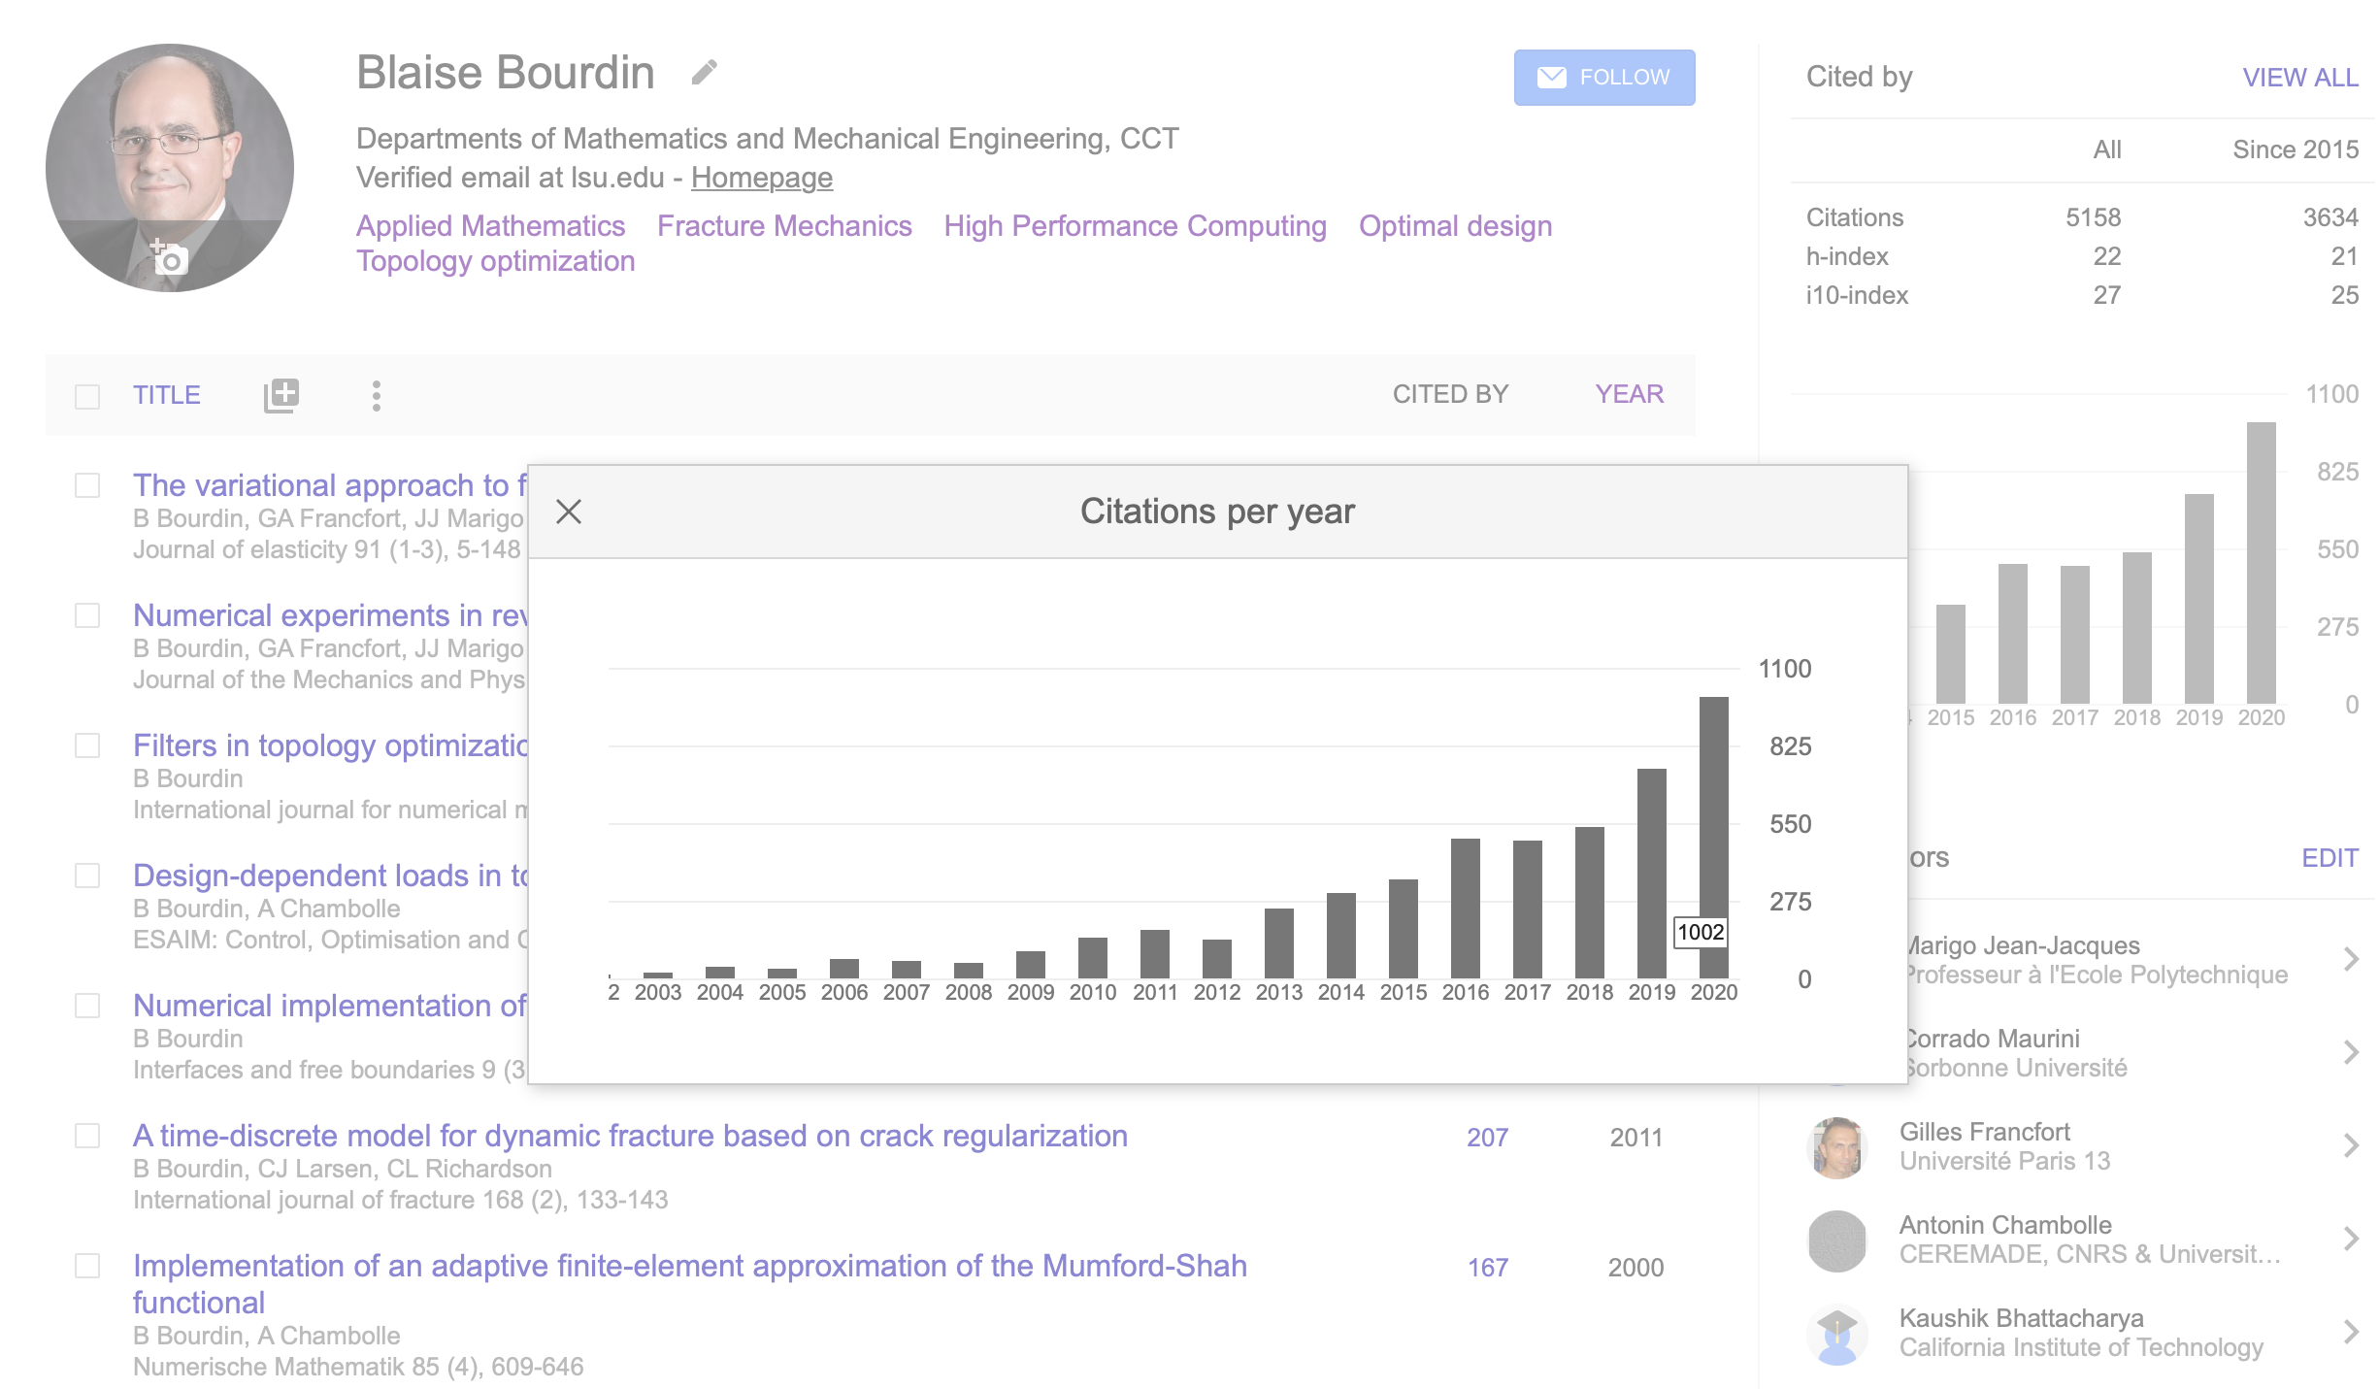Expand Antonin Chambolle co-author chevron
This screenshot has height=1389, width=2379.
click(x=2350, y=1240)
